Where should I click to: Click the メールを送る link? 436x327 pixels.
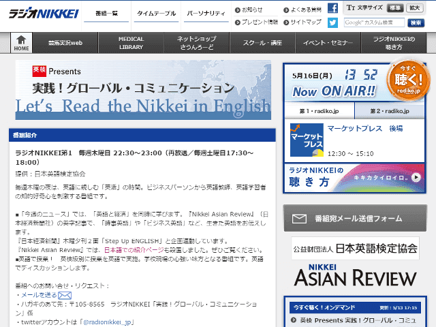39,295
